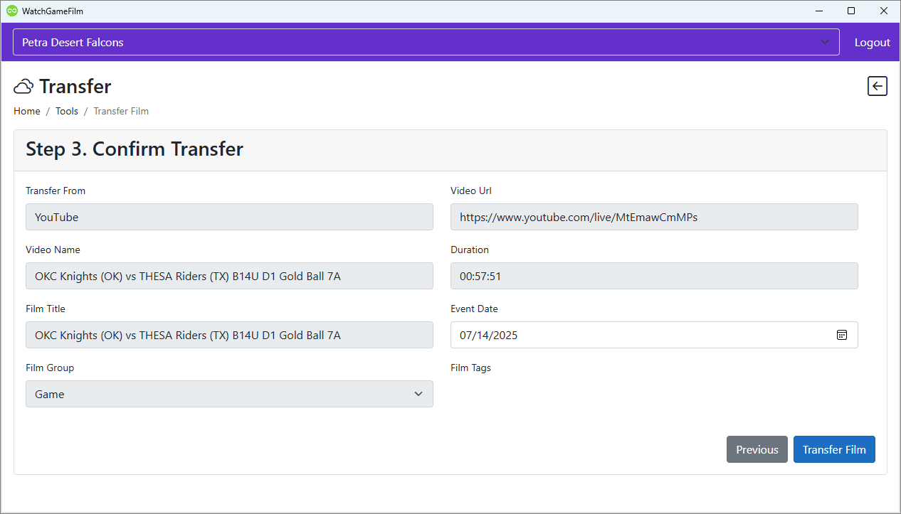Maximize the WatchGameFilm window
The width and height of the screenshot is (901, 514).
point(851,11)
